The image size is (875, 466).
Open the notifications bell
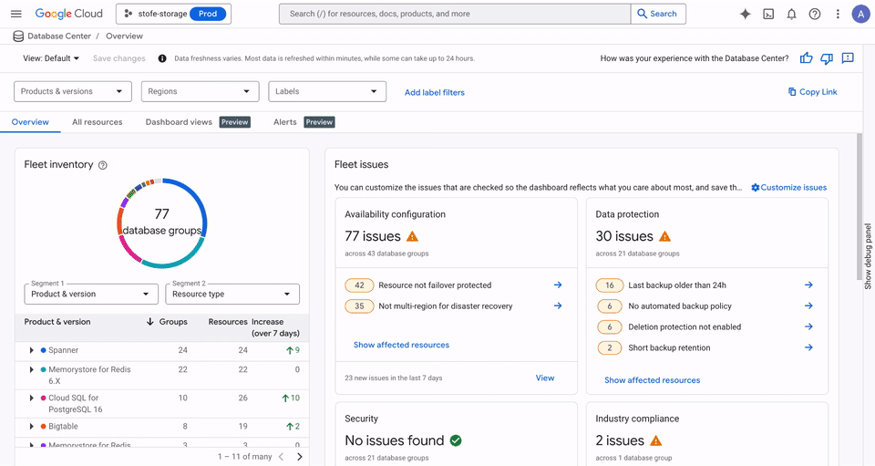[791, 14]
